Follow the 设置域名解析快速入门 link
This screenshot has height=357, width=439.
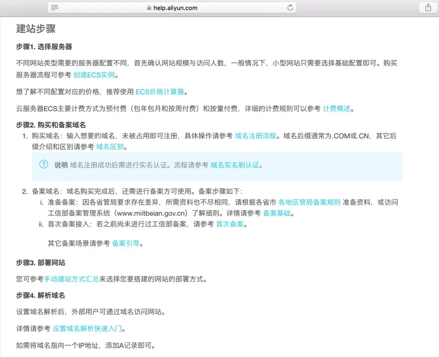tap(87, 329)
